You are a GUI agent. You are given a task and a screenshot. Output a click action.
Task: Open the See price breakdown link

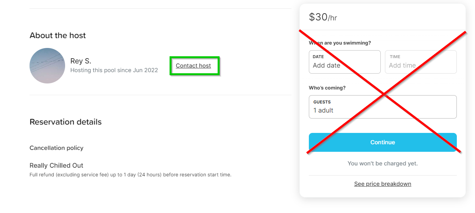point(382,184)
